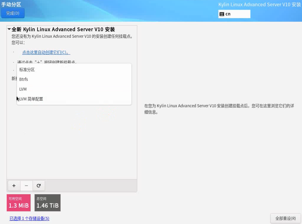Viewport: 302px width, 224px height.
Task: Click the keyboard icon beside cn
Action: pyautogui.click(x=222, y=14)
